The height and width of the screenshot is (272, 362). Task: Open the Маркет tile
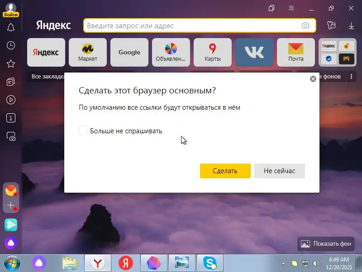[x=87, y=52]
